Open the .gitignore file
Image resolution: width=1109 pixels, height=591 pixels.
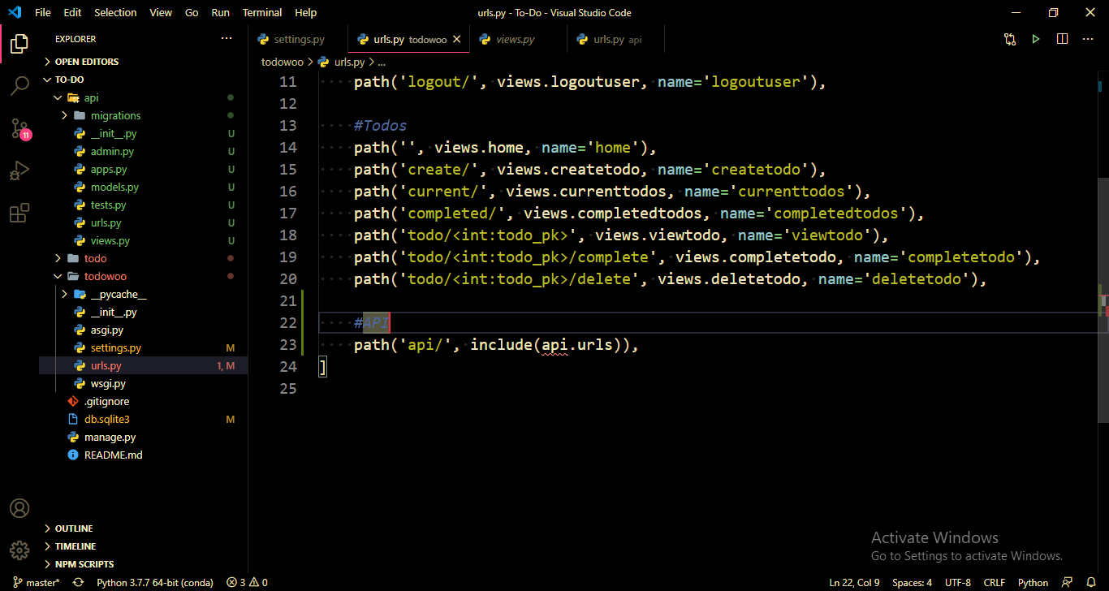(x=143, y=401)
